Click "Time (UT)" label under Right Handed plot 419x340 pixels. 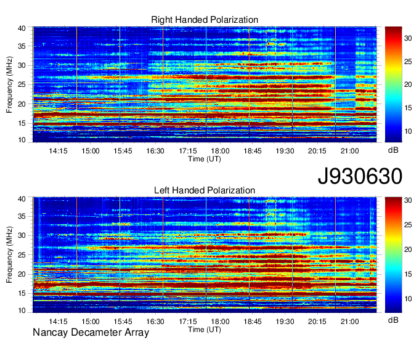coord(205,159)
